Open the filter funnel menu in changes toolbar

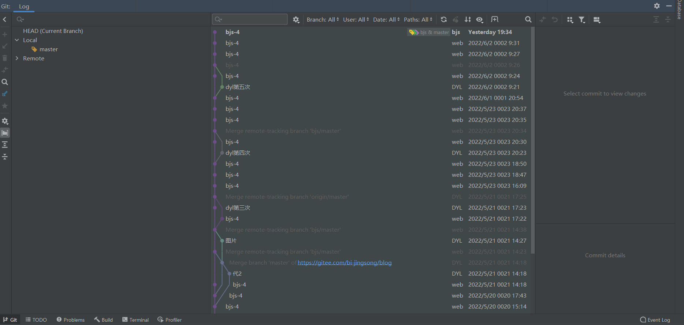(x=582, y=20)
